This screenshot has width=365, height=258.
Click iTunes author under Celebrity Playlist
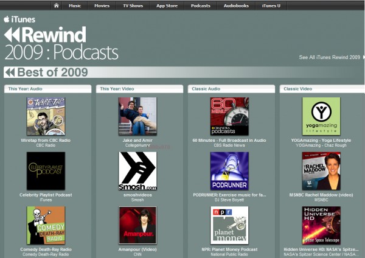point(46,200)
